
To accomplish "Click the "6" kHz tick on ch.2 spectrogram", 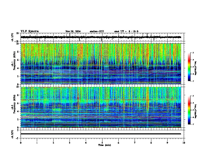I will [x=18, y=103].
